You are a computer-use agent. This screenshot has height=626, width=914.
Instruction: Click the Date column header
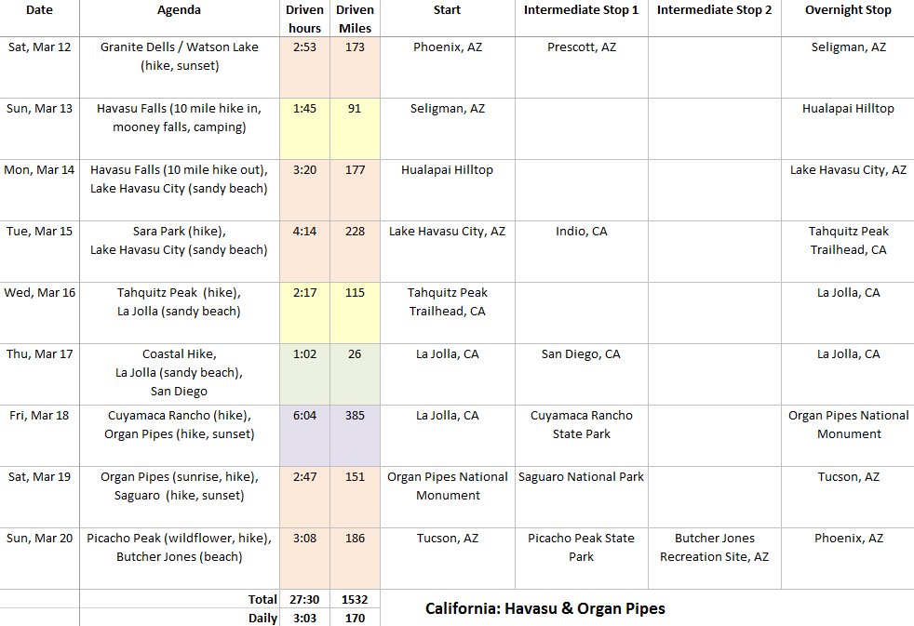pos(39,10)
